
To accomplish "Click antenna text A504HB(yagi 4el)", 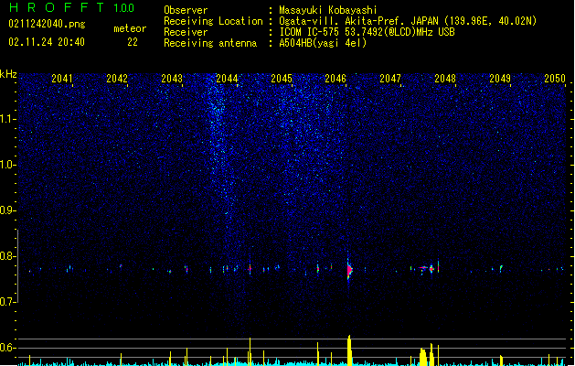I will pyautogui.click(x=323, y=43).
